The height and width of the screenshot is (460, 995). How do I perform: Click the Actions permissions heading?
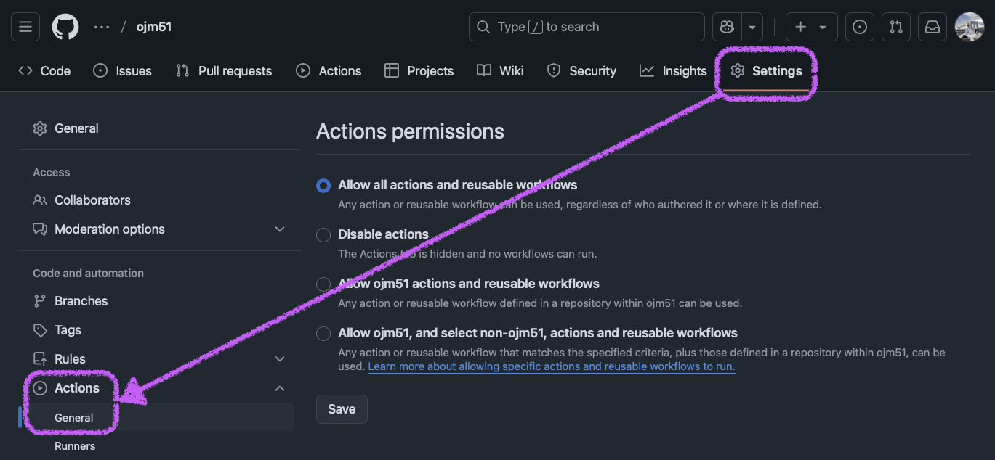410,131
